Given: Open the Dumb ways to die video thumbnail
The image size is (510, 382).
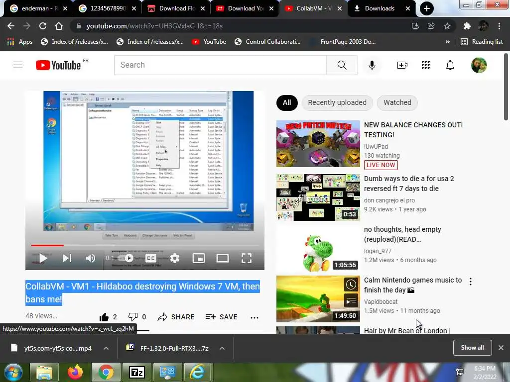Looking at the screenshot, I should (x=318, y=197).
